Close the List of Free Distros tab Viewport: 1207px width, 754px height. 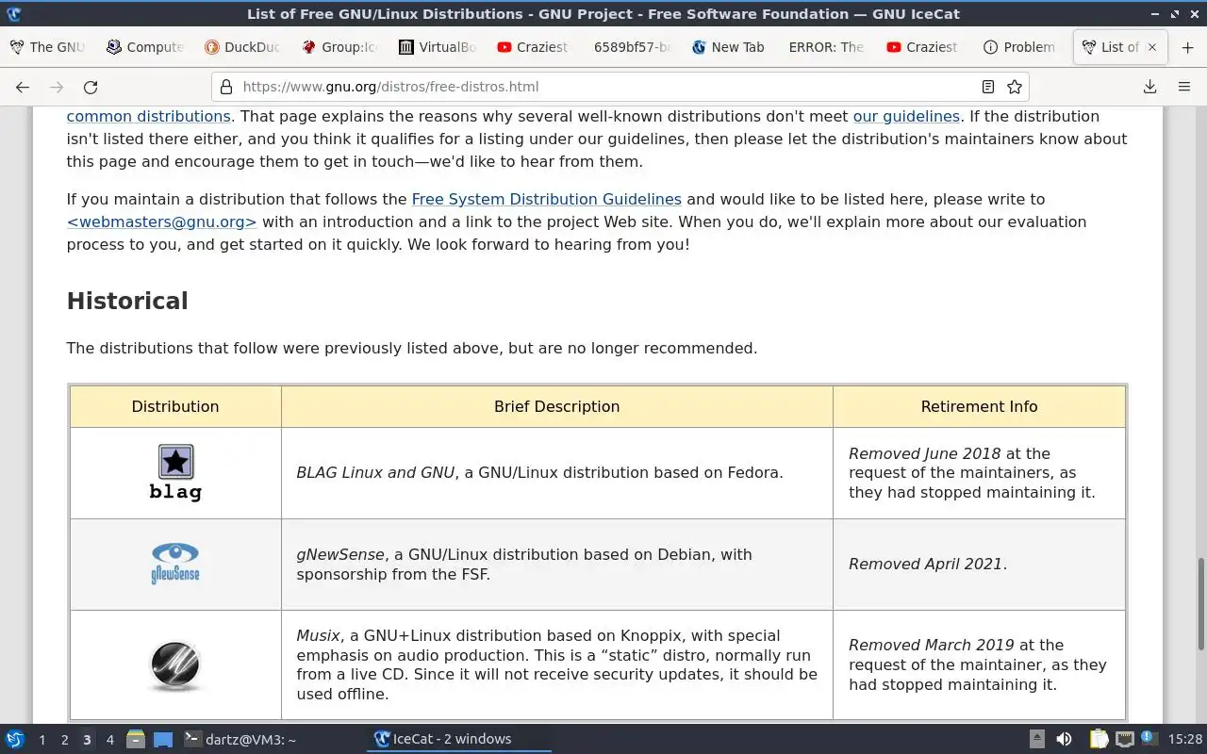[x=1151, y=47]
